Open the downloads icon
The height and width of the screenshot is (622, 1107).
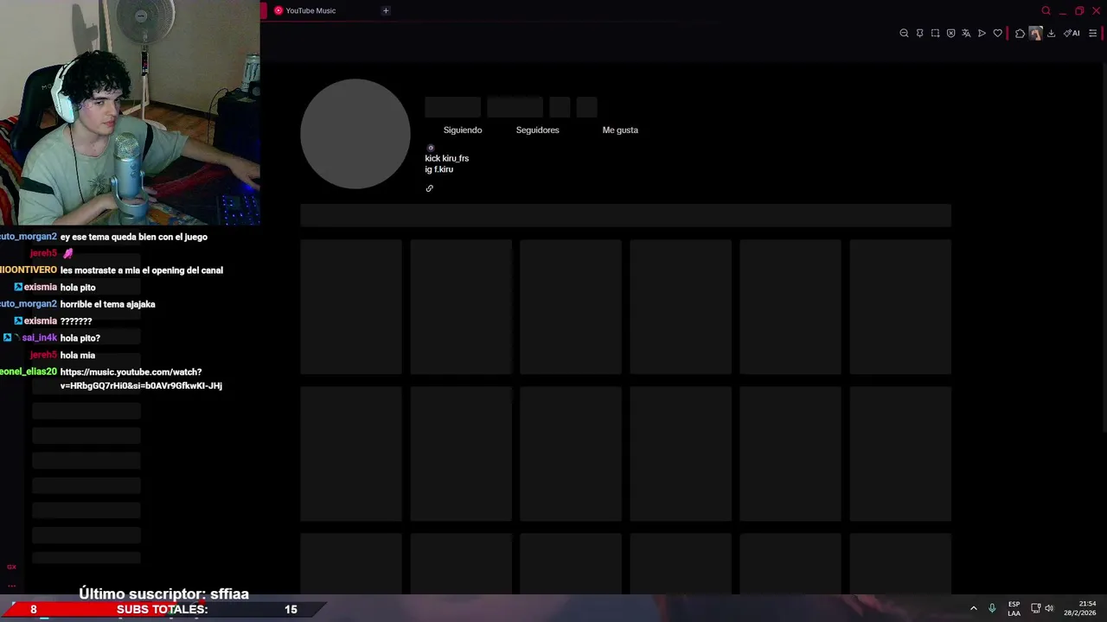point(1051,33)
